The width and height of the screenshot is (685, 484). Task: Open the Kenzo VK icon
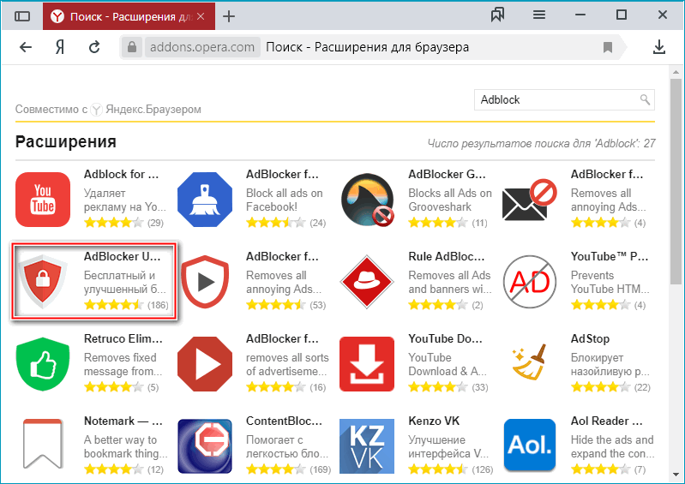pos(368,446)
